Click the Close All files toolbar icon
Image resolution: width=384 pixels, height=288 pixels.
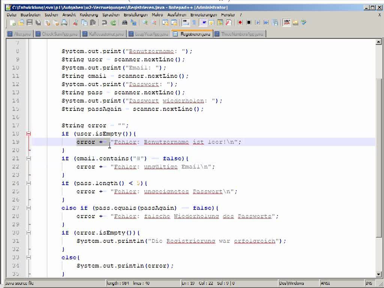pos(56,23)
